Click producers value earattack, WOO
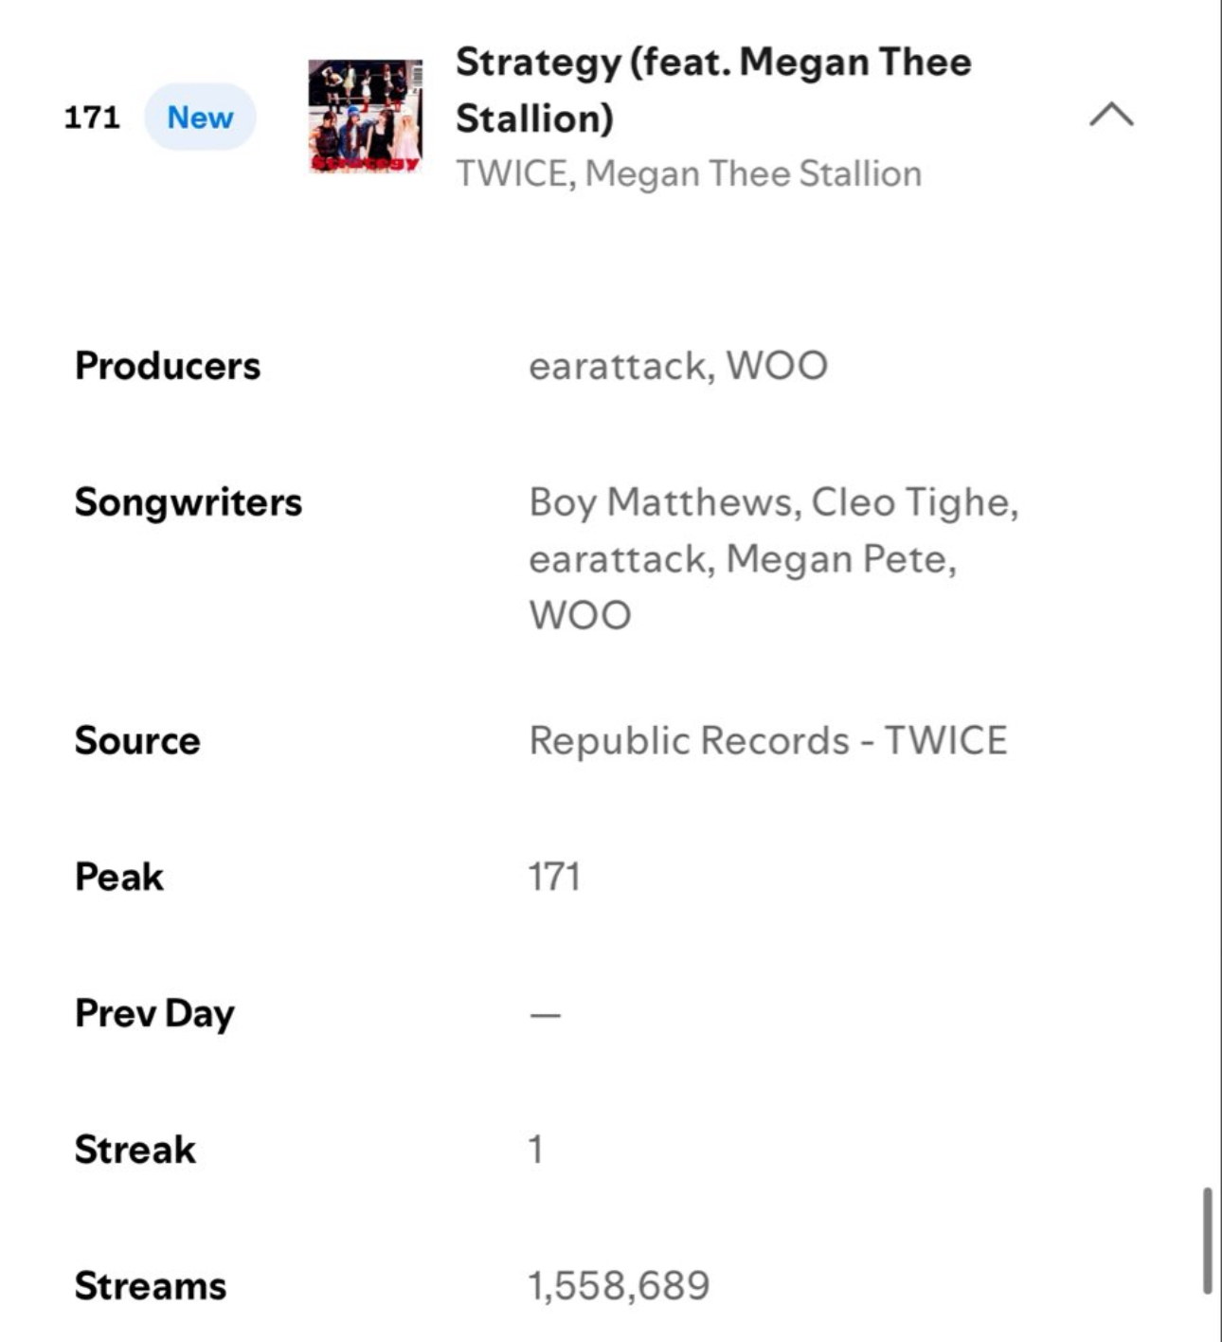Screen dimensions: 1222x1342 [678, 366]
